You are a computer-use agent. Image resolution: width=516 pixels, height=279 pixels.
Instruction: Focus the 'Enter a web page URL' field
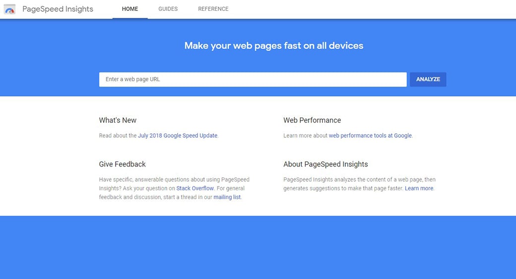coord(253,79)
